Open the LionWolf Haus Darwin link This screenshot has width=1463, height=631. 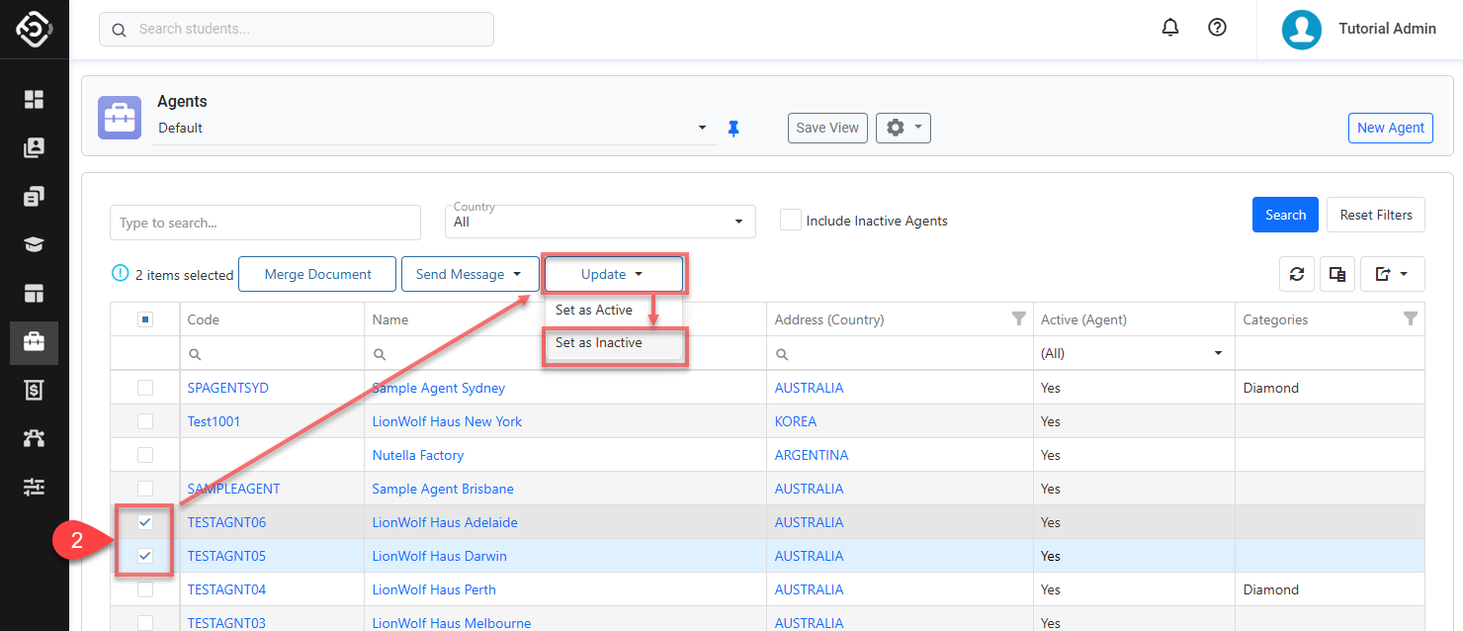pyautogui.click(x=439, y=556)
